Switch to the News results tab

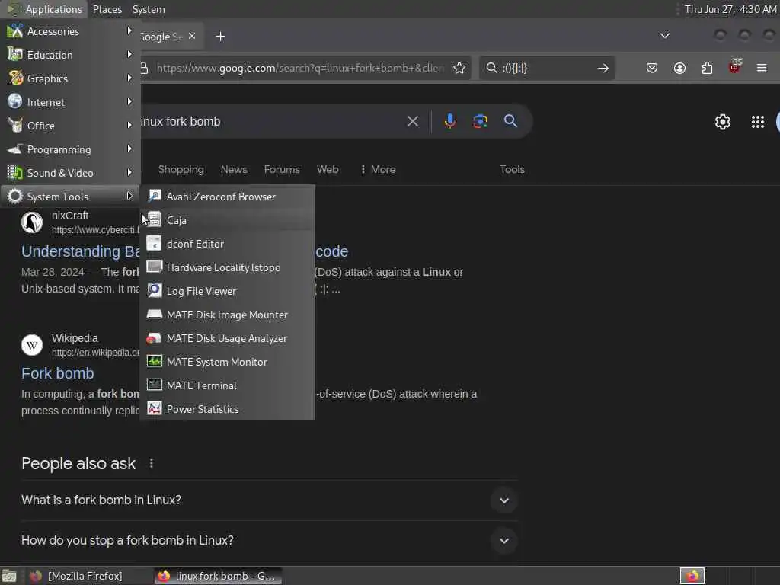[x=234, y=170]
